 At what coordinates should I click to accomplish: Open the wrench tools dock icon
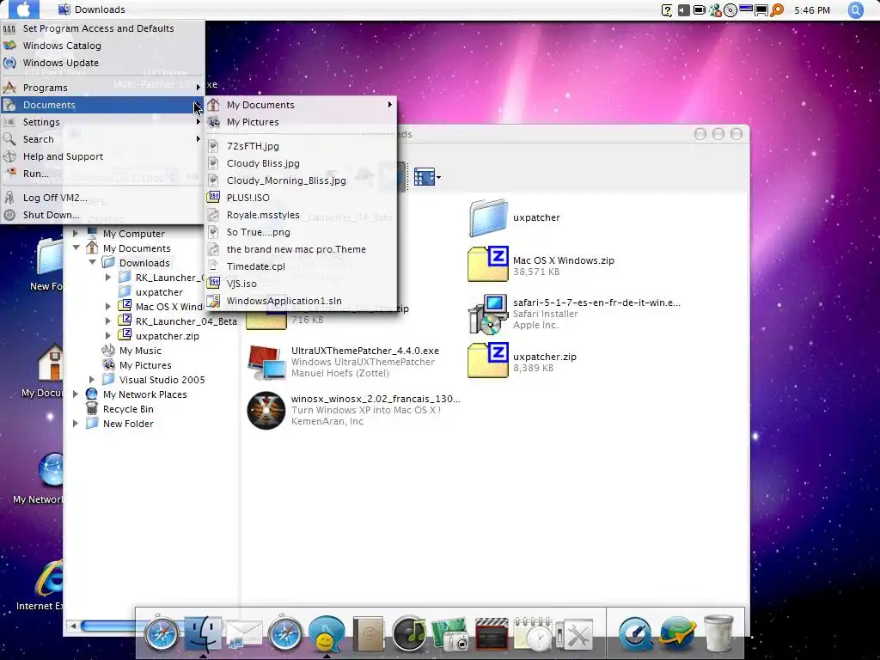click(575, 635)
